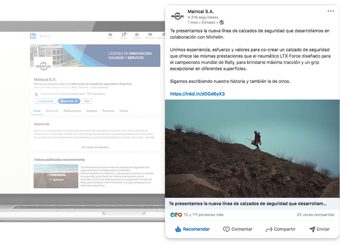Viewport: 340px width, 245px height.
Task: Click the video caption 'Te presentamos la nueva línea'
Action: tap(247, 204)
